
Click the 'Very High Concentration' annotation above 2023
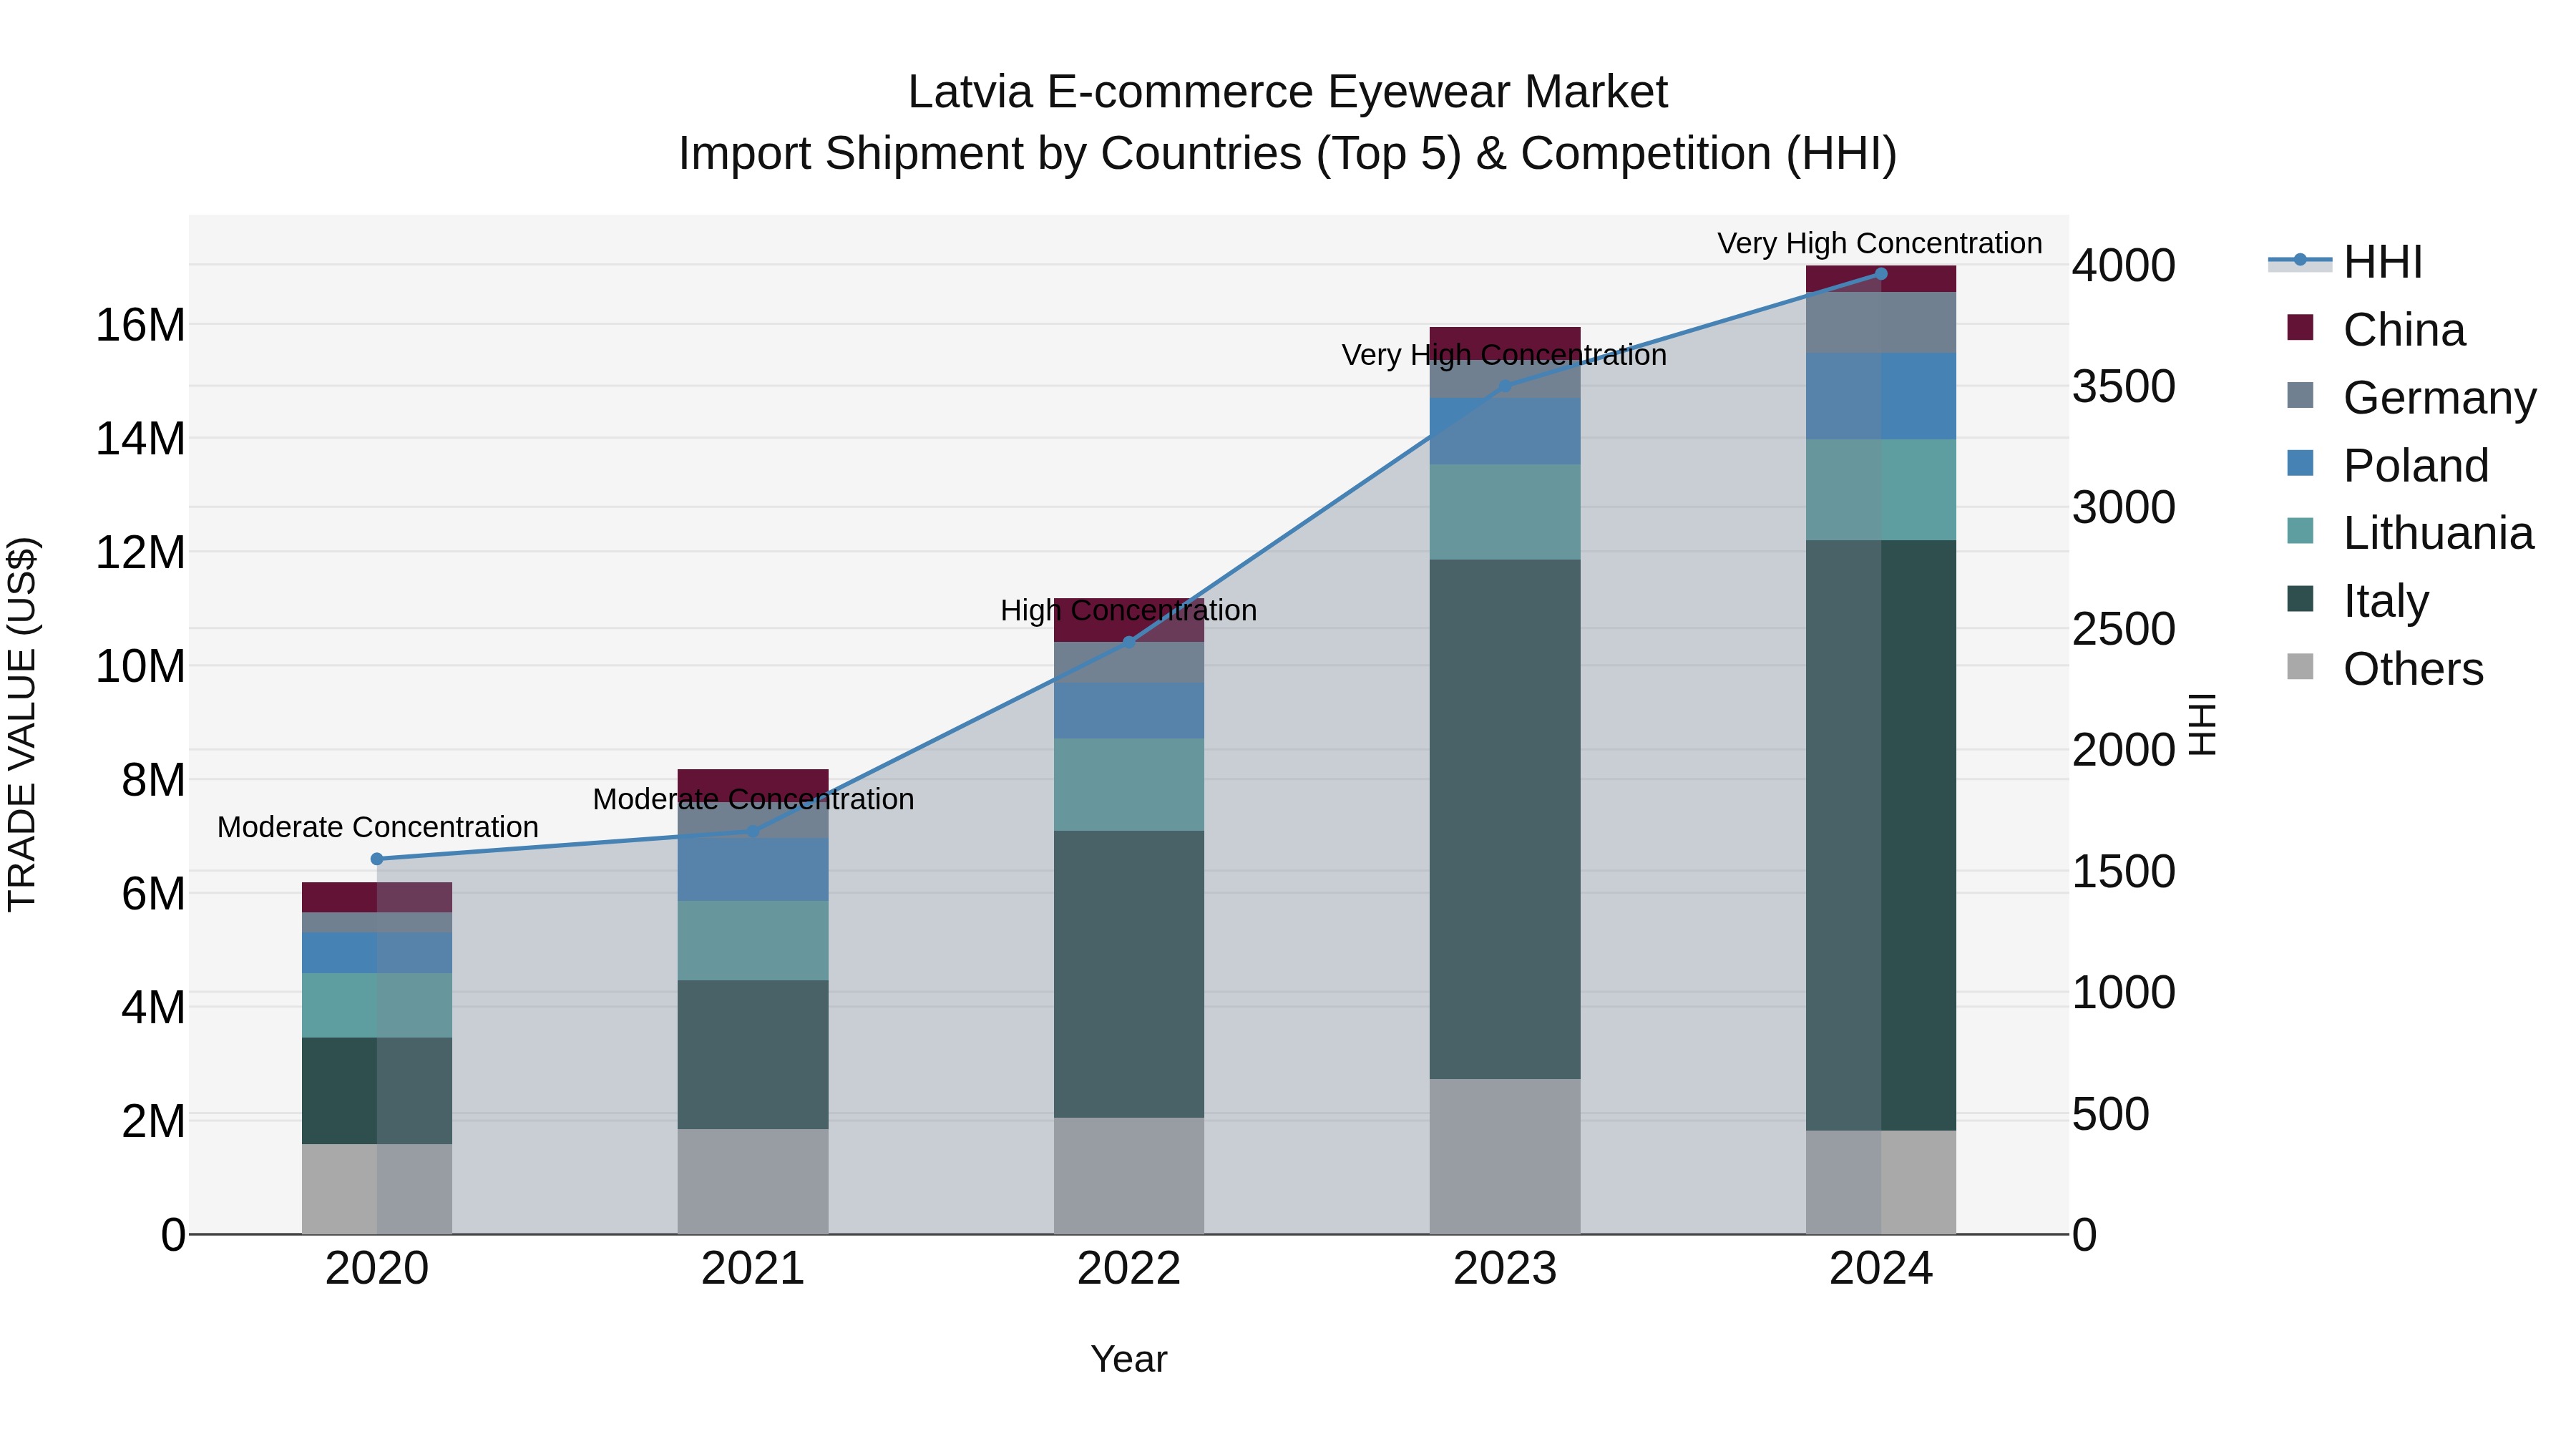tap(1504, 355)
